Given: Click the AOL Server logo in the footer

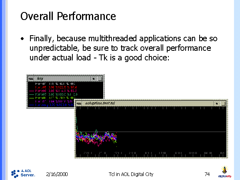Looking at the screenshot, I should pos(23,174).
